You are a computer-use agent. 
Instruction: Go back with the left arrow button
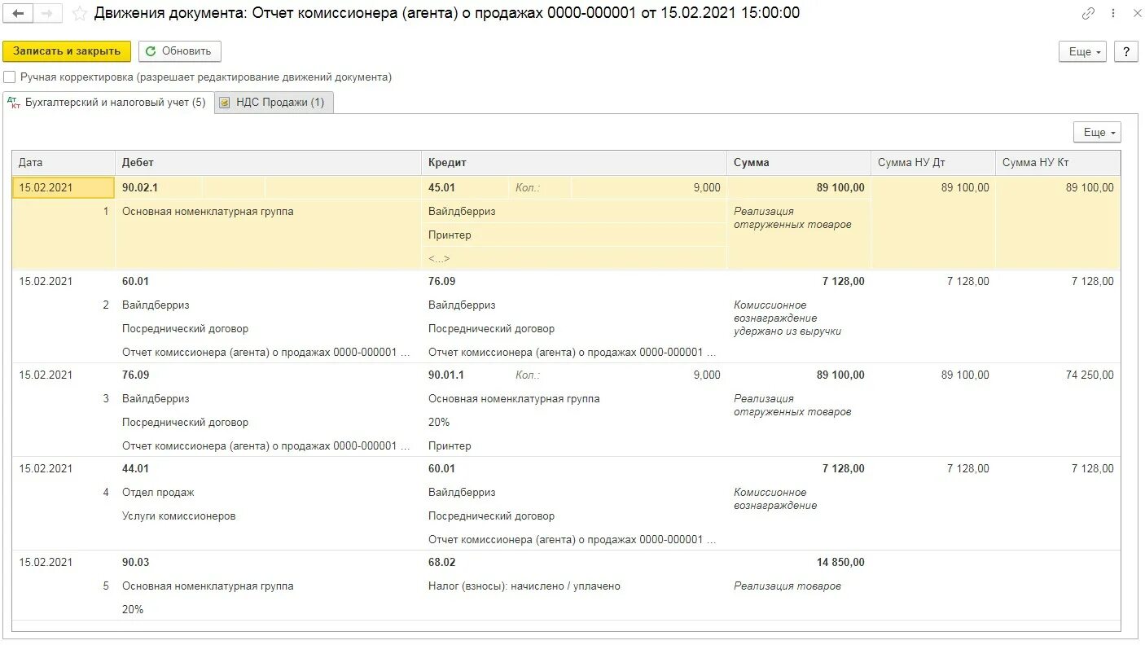click(x=18, y=13)
